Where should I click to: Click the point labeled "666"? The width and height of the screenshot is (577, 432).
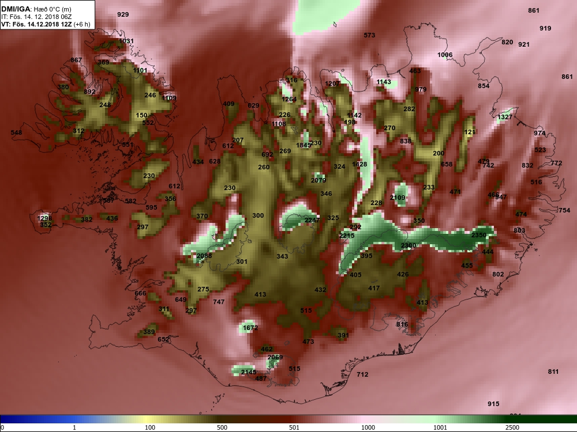[140, 293]
